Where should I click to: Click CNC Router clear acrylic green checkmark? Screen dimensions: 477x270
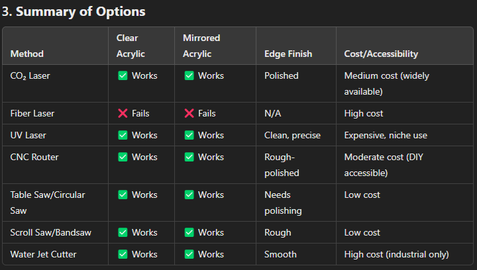123,157
